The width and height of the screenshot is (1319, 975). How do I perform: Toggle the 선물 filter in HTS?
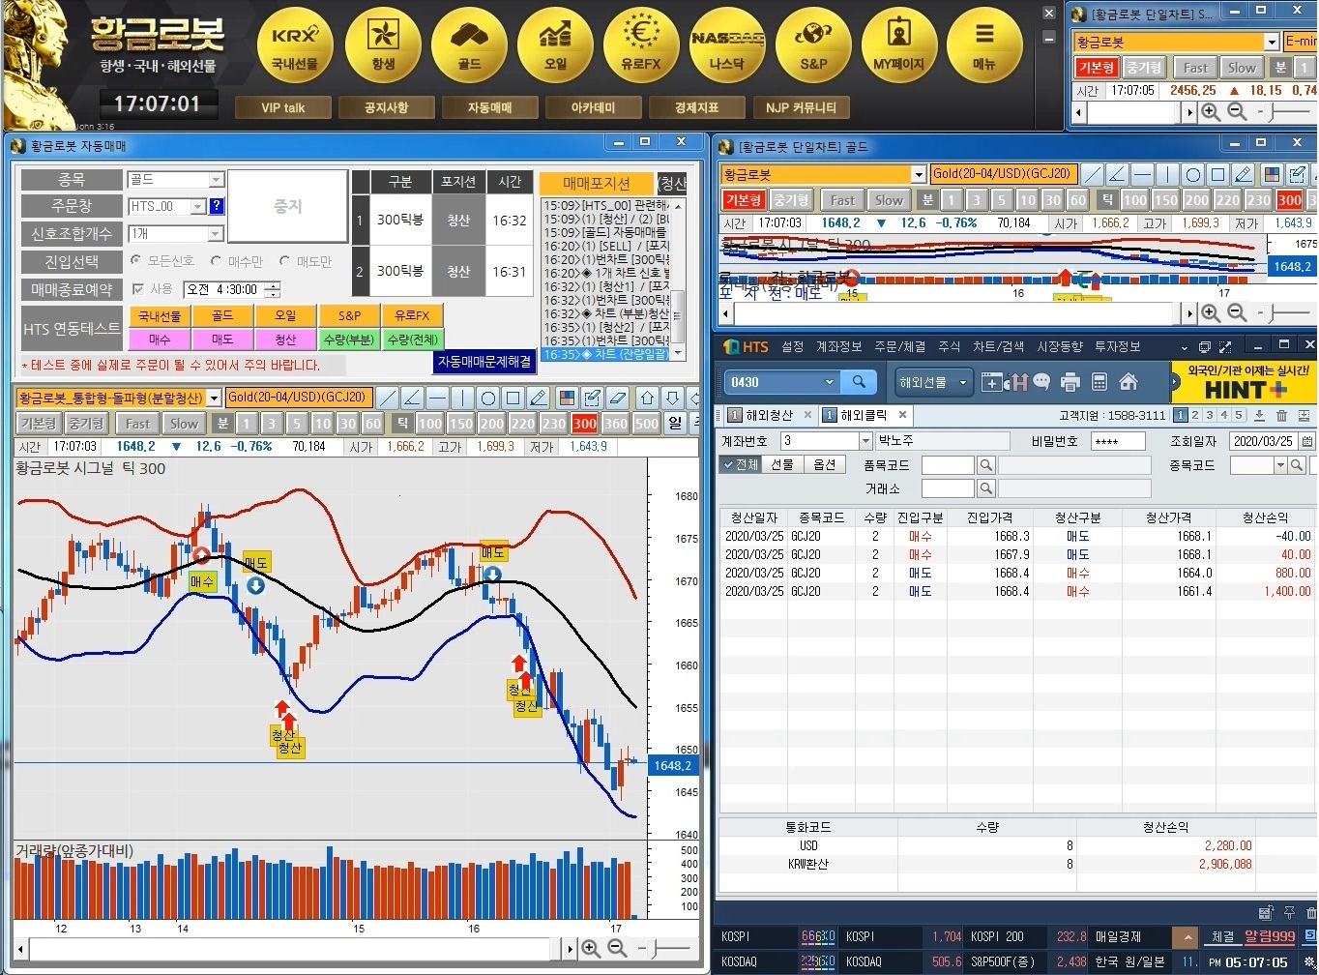tap(782, 465)
